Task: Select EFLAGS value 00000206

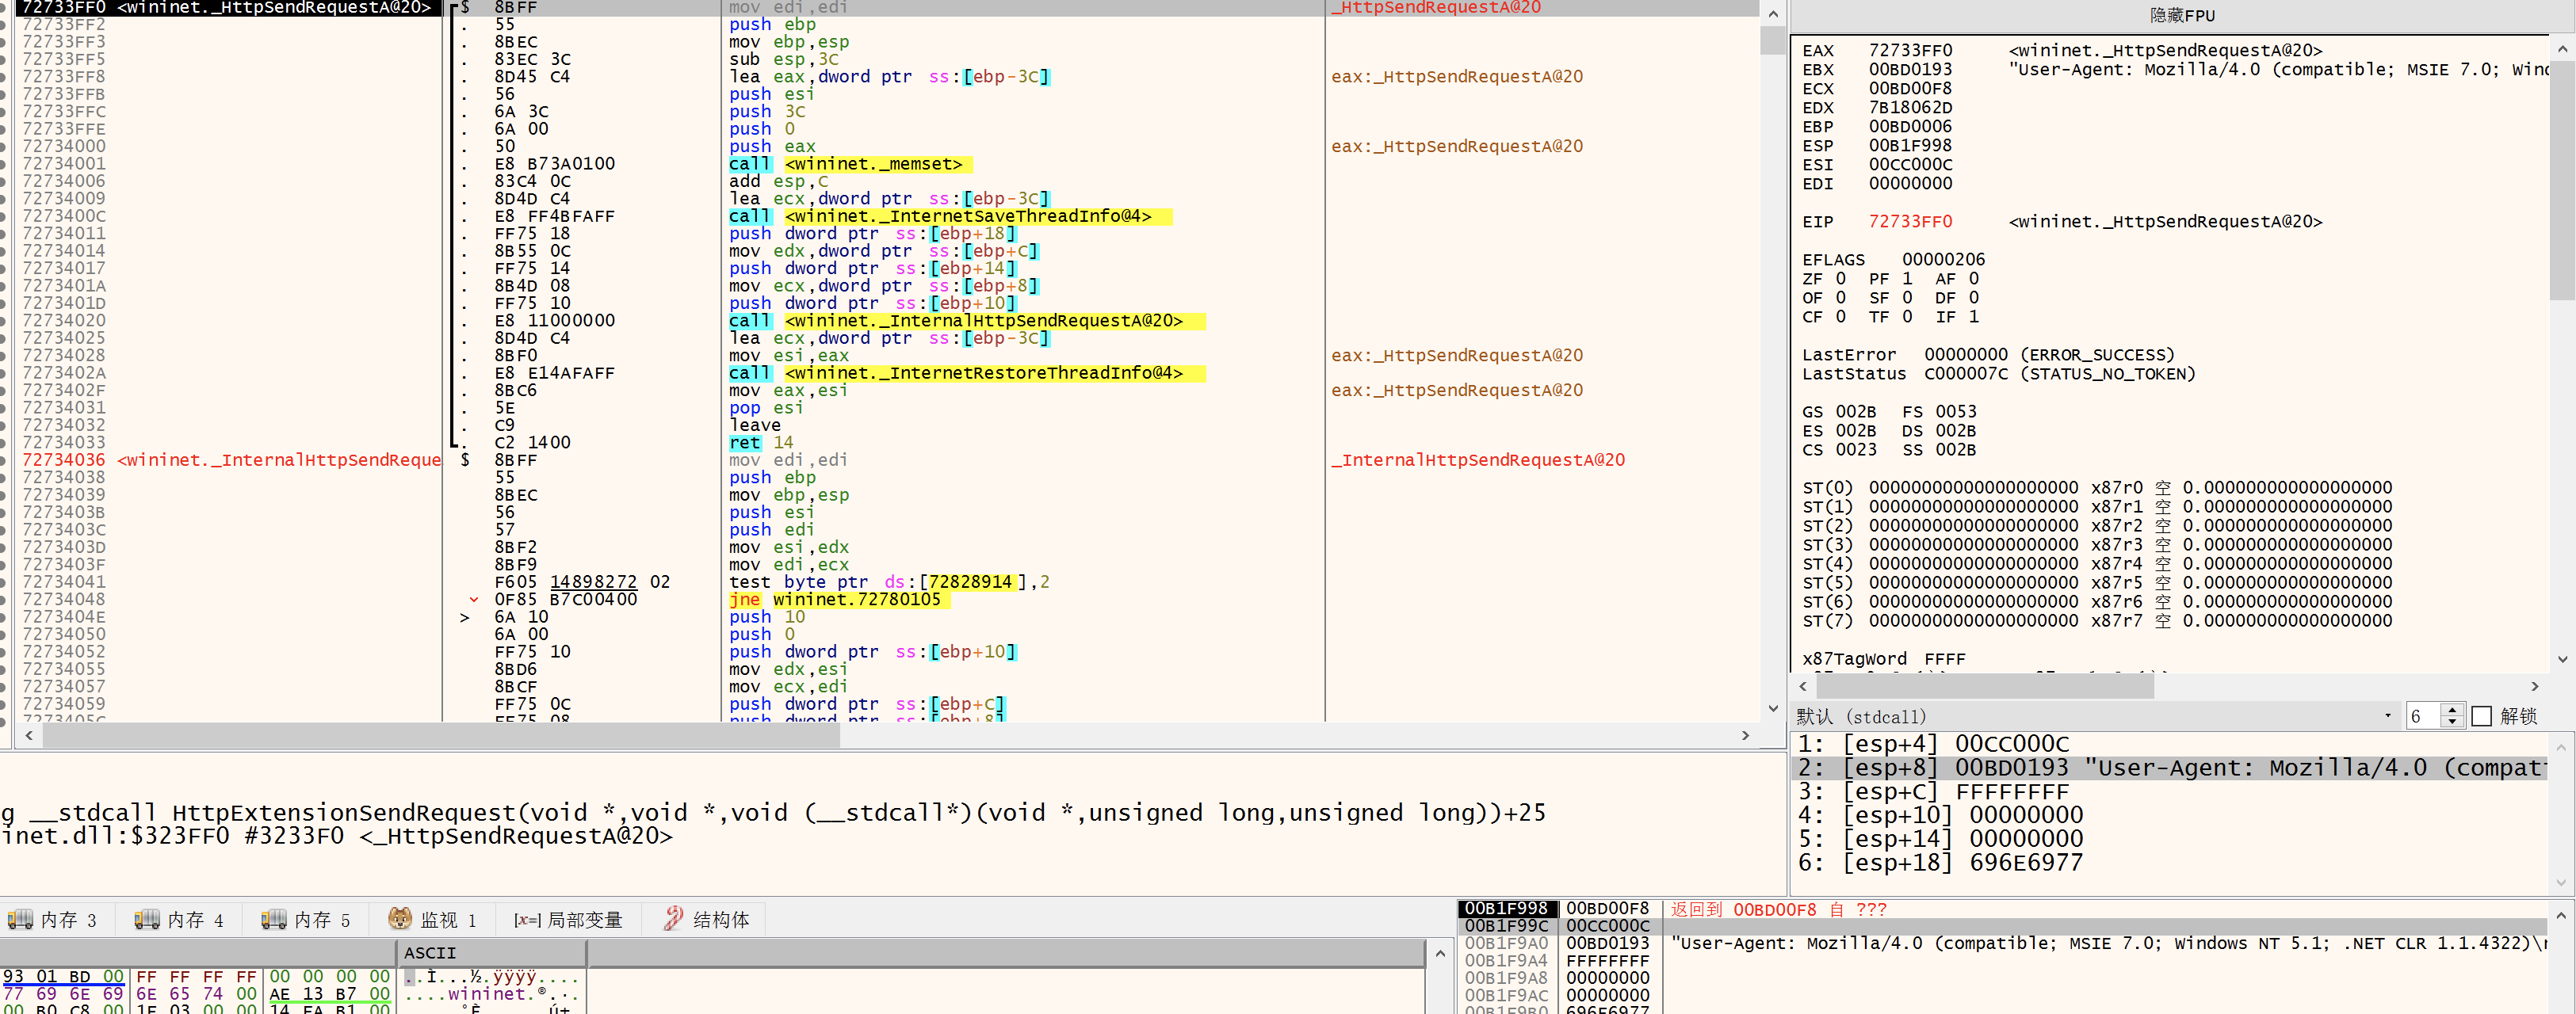Action: pyautogui.click(x=1943, y=259)
